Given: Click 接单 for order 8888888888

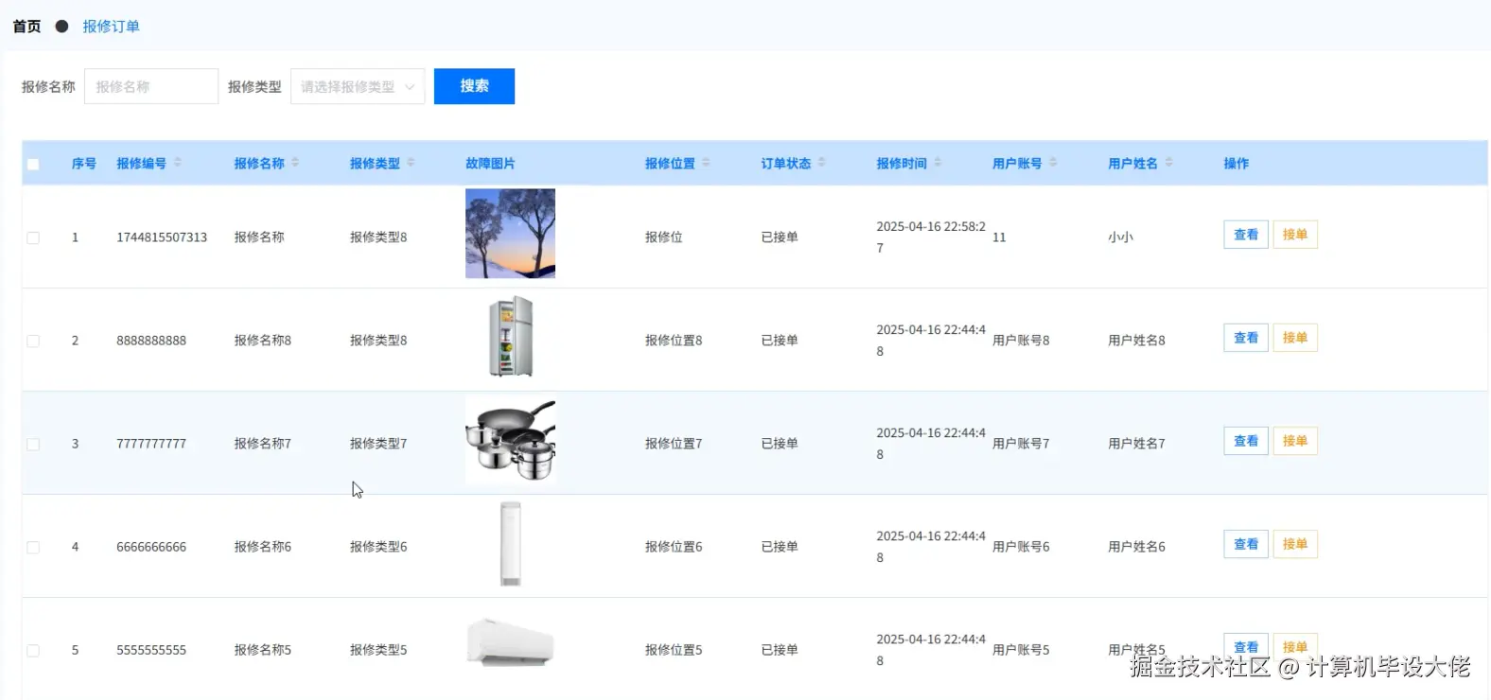Looking at the screenshot, I should tap(1295, 338).
